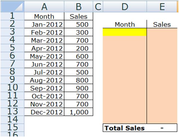Select column A header
This screenshot has width=179, height=137.
click(44, 6)
